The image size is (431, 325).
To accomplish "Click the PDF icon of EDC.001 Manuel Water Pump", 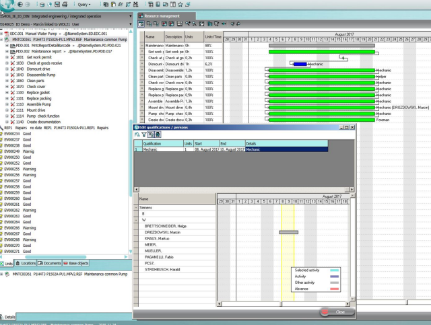I will 7,34.
